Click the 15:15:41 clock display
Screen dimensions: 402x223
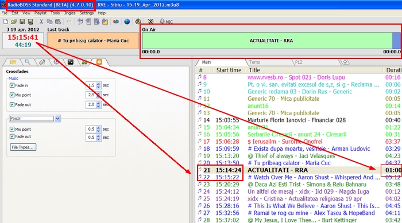coord(23,37)
